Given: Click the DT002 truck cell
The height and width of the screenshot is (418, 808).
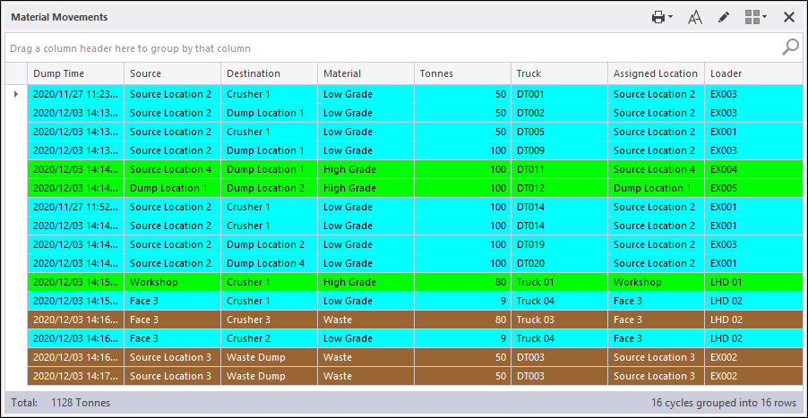Looking at the screenshot, I should click(559, 113).
